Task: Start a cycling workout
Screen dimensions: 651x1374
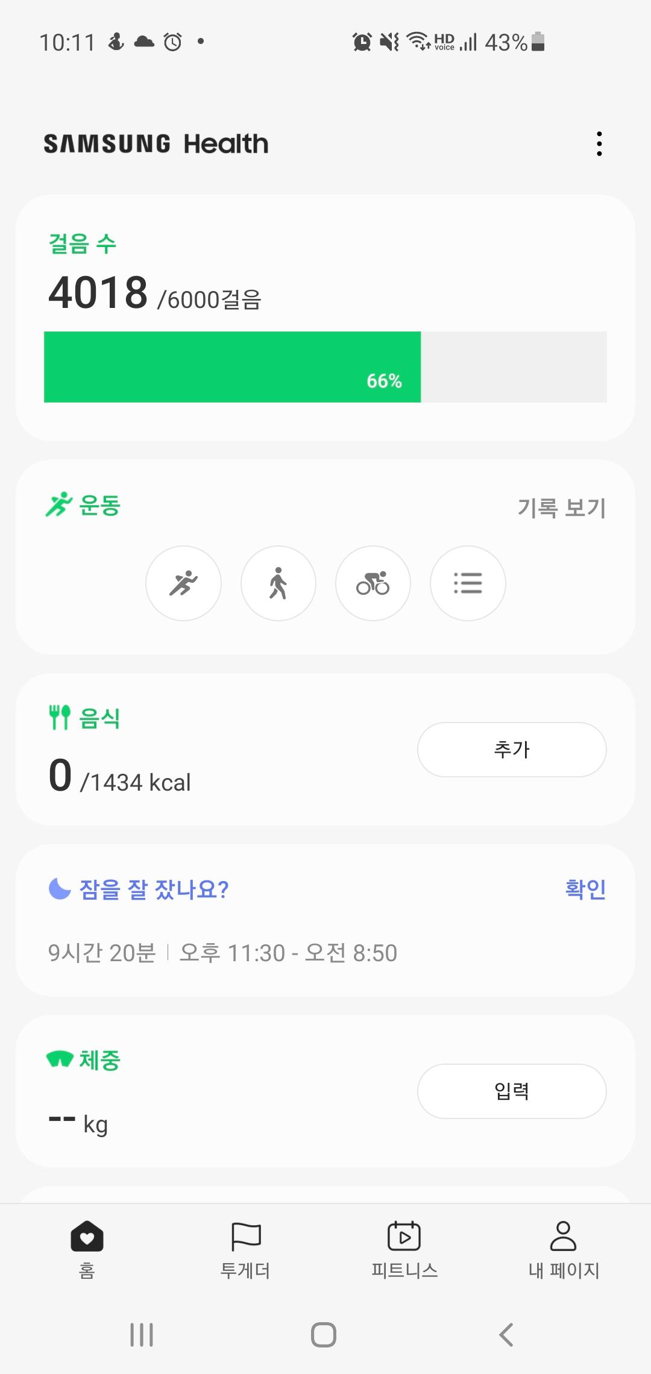Action: (x=373, y=583)
